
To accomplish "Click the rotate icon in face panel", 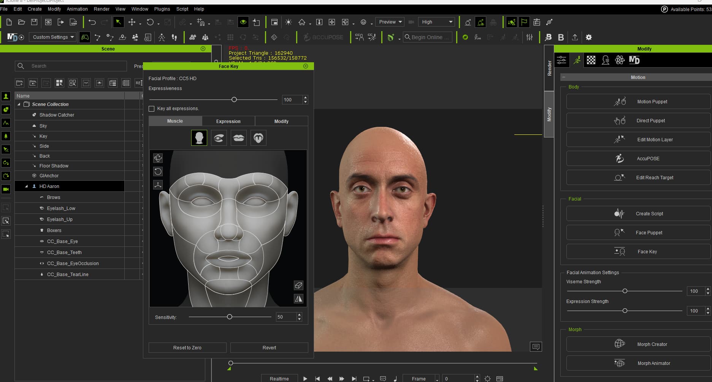I will point(158,171).
